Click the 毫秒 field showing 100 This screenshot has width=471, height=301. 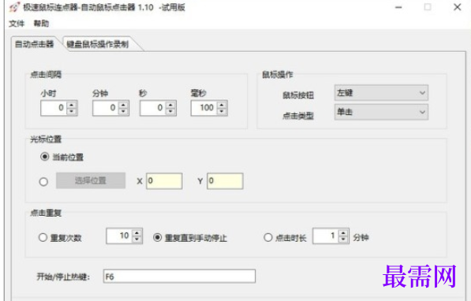(x=204, y=108)
